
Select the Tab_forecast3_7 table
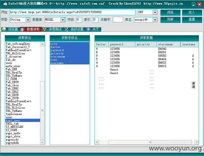23,47
